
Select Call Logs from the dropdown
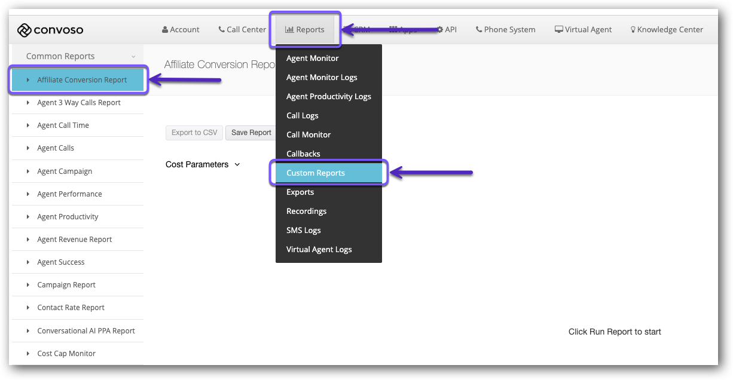pyautogui.click(x=329, y=115)
